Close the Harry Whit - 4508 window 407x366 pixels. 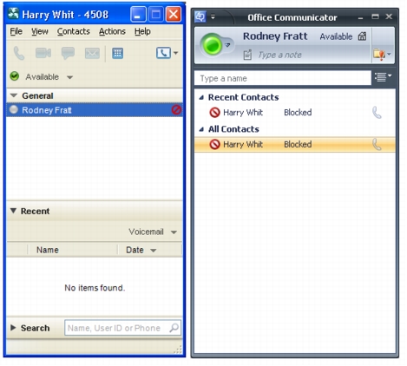(174, 14)
